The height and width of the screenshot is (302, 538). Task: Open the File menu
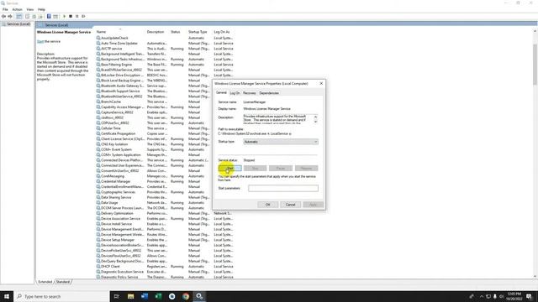pyautogui.click(x=5, y=9)
